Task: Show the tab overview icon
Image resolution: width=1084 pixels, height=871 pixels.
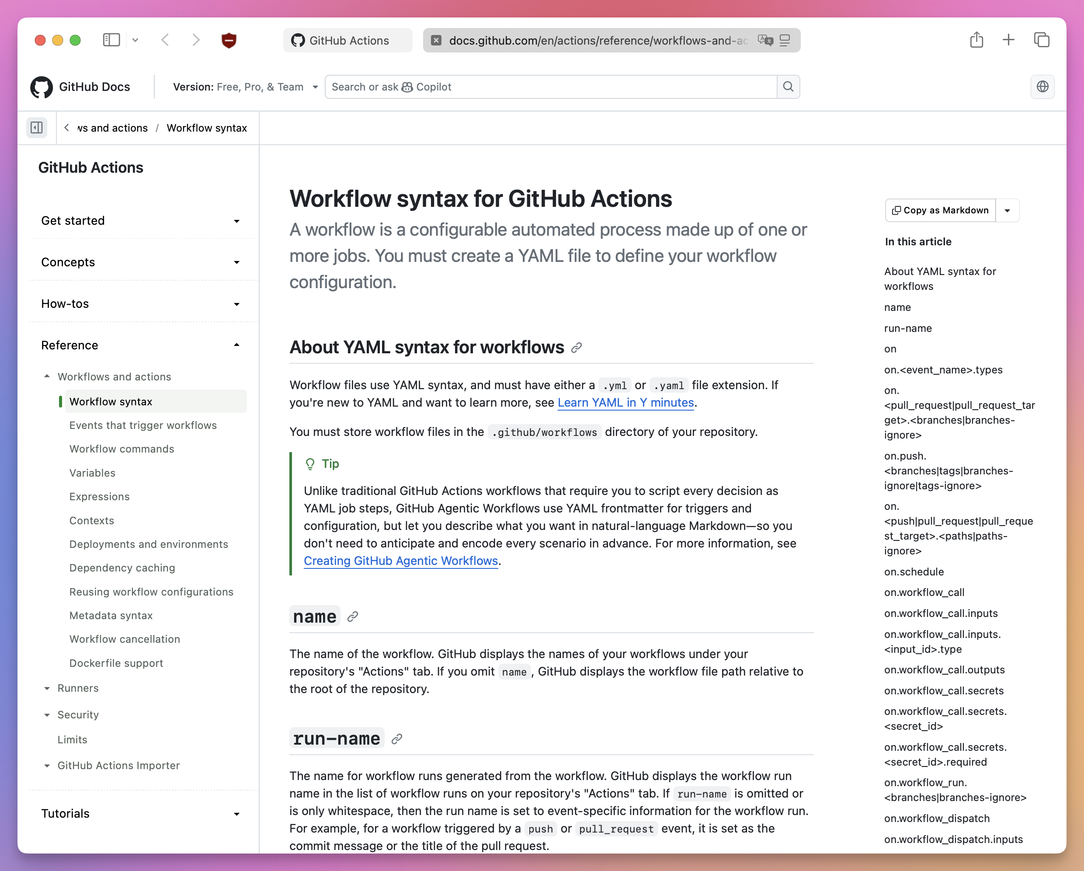Action: point(1041,40)
